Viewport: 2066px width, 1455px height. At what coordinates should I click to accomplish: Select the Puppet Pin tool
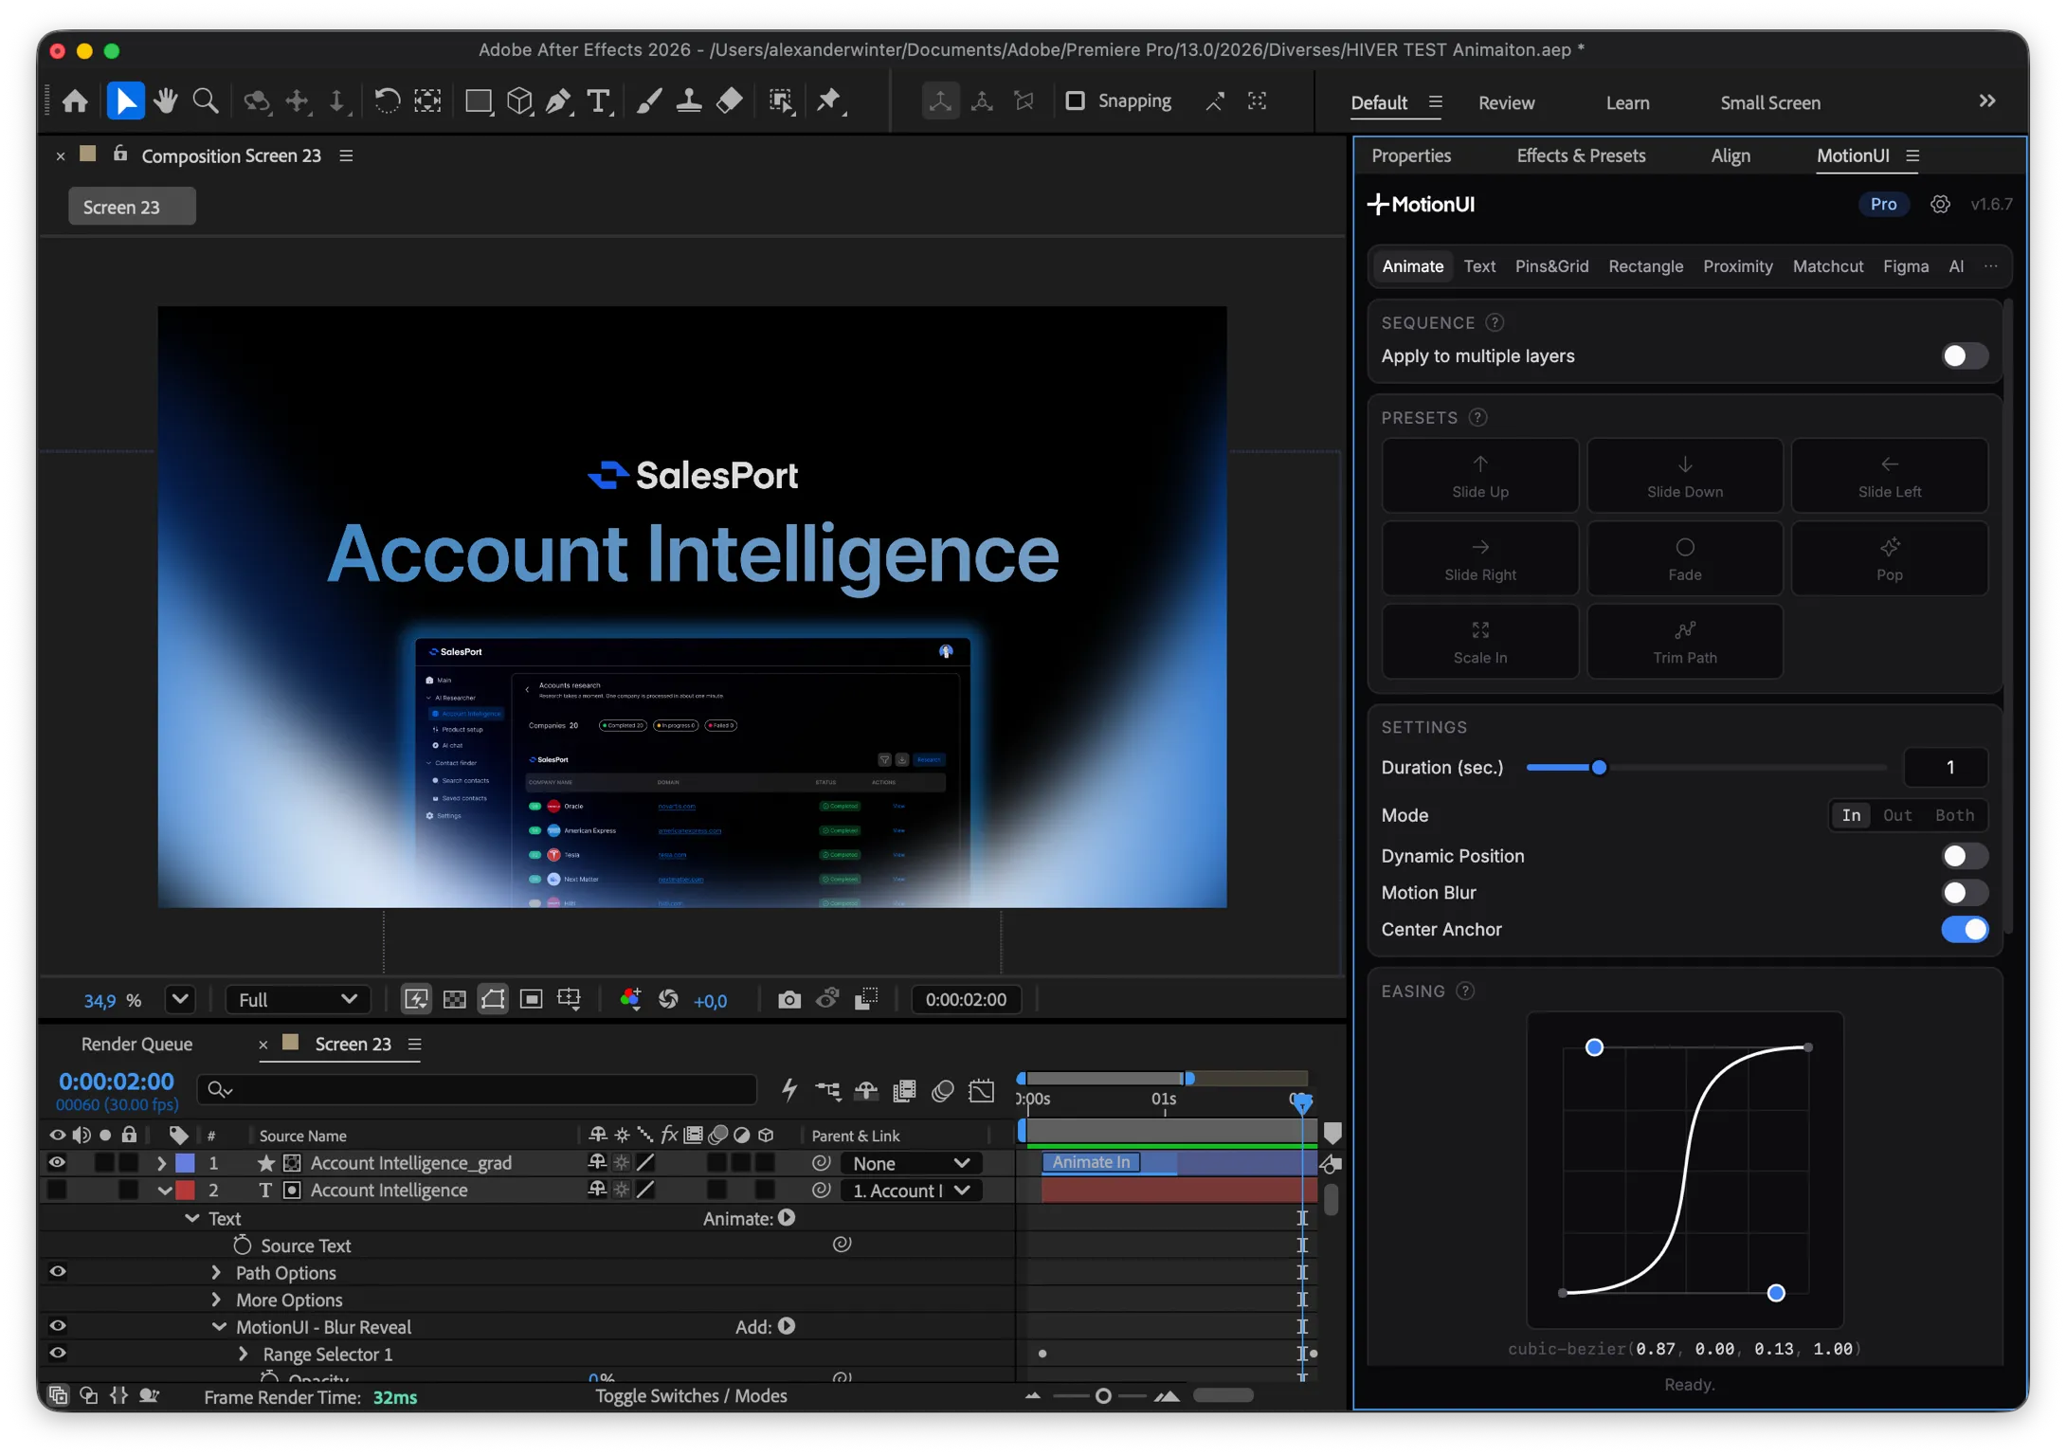point(831,101)
